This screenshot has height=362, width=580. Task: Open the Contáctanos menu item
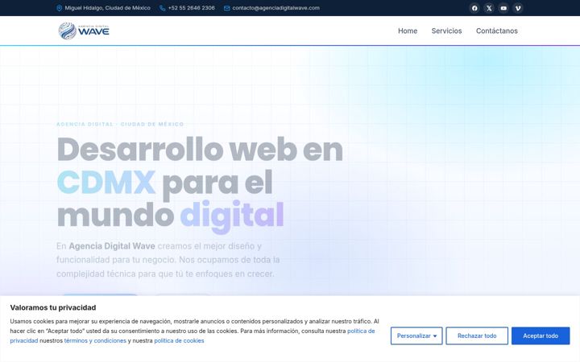[497, 31]
